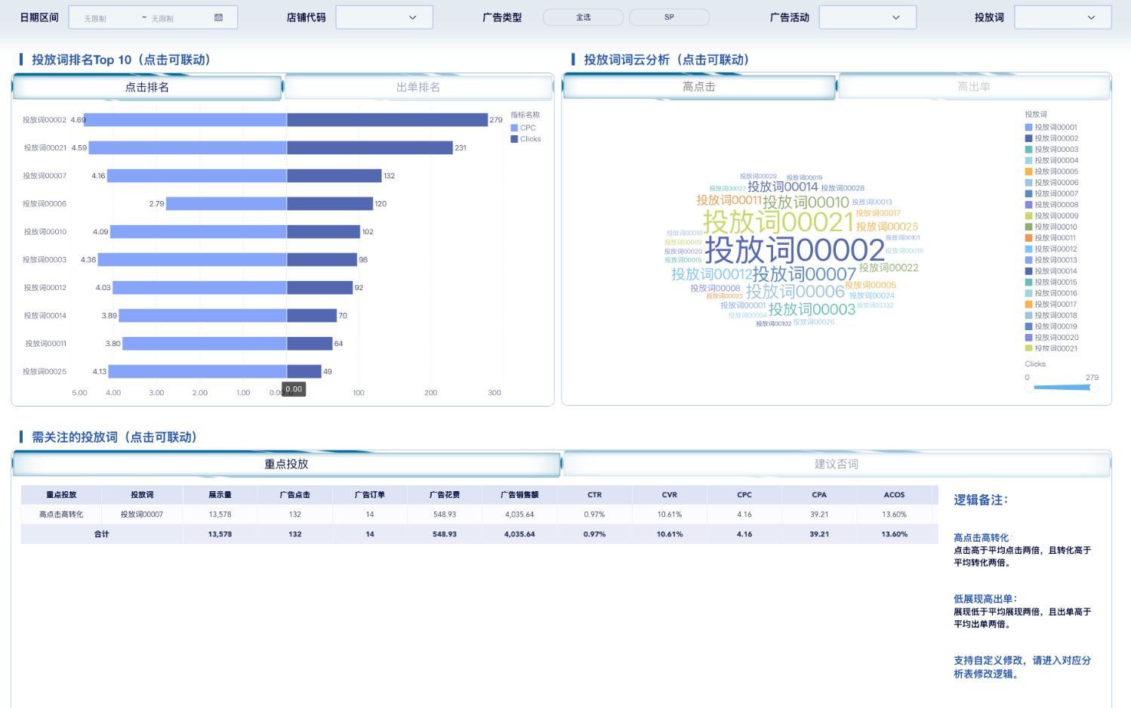Switch to the 建议否词 tab
Viewport: 1131px width, 708px height.
point(836,464)
